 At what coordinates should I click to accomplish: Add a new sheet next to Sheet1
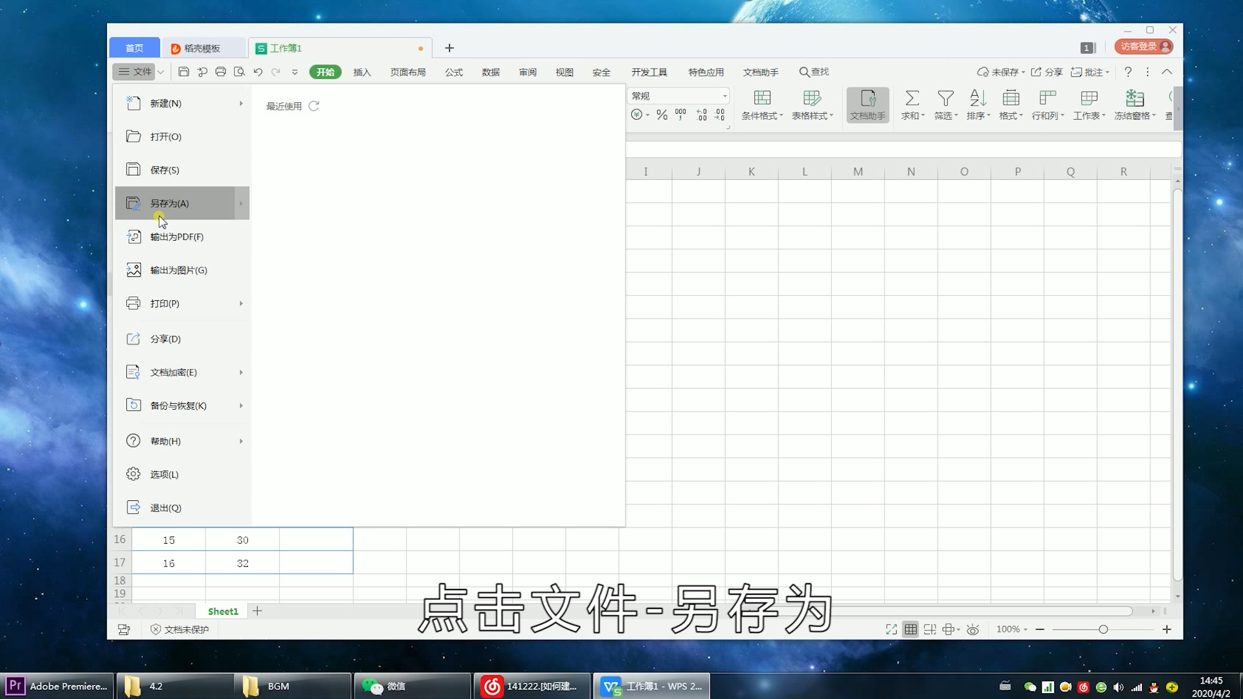pos(257,611)
